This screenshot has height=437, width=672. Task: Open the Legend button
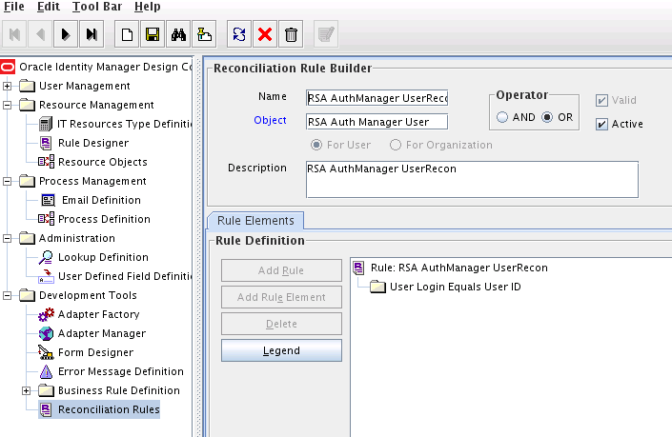pyautogui.click(x=281, y=350)
